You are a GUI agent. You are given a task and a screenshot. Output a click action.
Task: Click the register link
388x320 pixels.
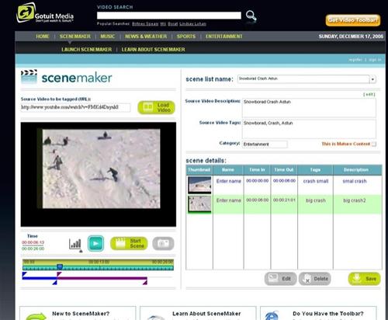pyautogui.click(x=355, y=60)
